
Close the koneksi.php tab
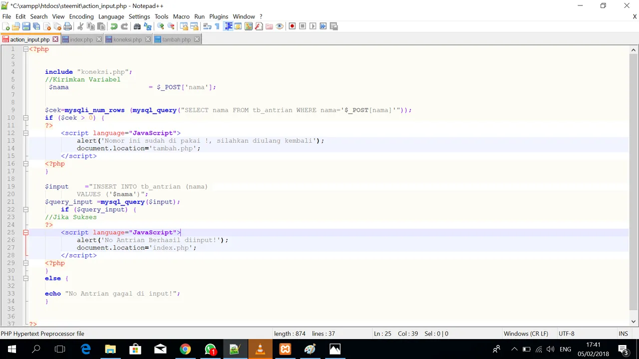click(148, 39)
